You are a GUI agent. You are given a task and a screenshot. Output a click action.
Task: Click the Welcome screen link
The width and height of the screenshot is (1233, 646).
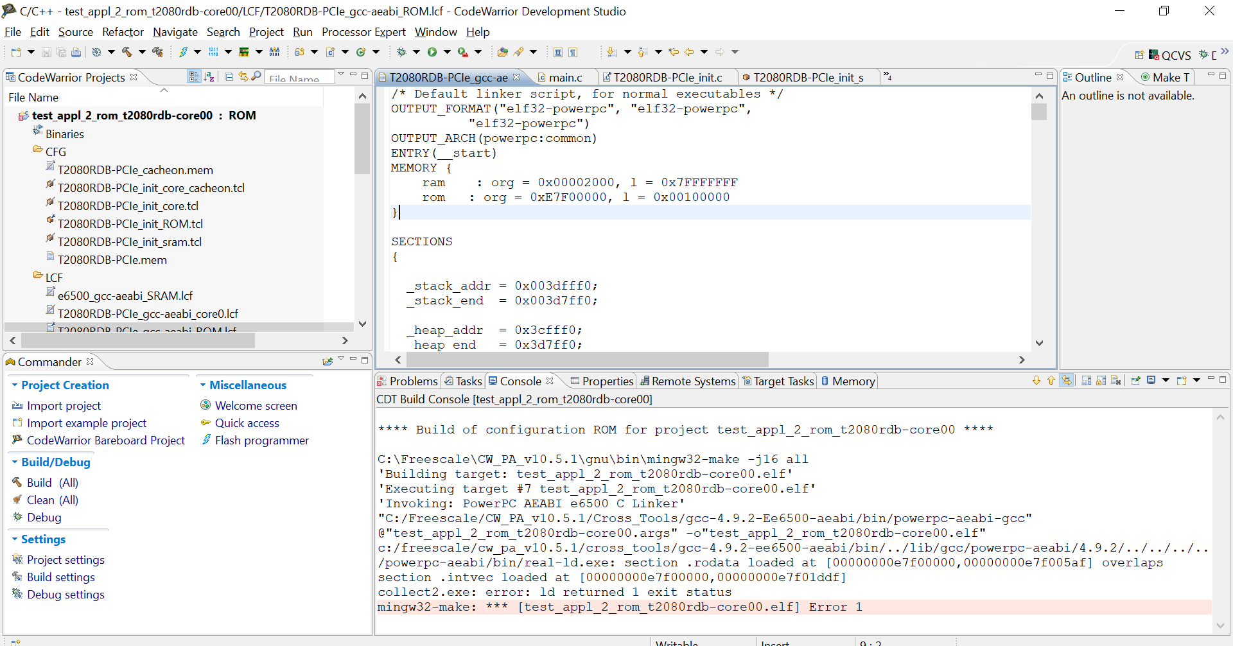coord(257,405)
